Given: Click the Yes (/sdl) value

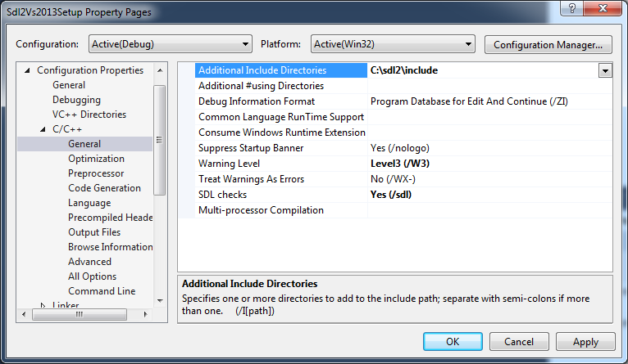Looking at the screenshot, I should pyautogui.click(x=391, y=195).
